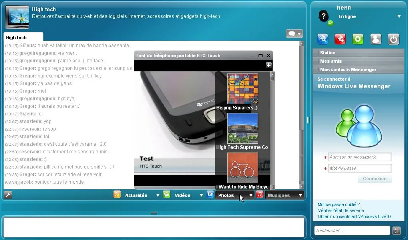The height and width of the screenshot is (240, 408).
Task: Select the High tech chat tab
Action: click(23, 38)
